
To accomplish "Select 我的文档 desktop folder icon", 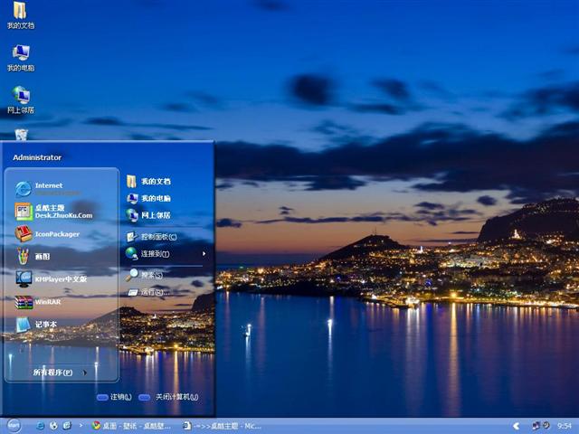I will [x=20, y=14].
